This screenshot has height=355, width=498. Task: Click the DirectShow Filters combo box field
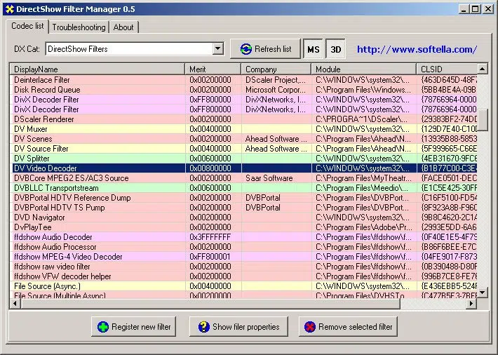click(x=135, y=48)
